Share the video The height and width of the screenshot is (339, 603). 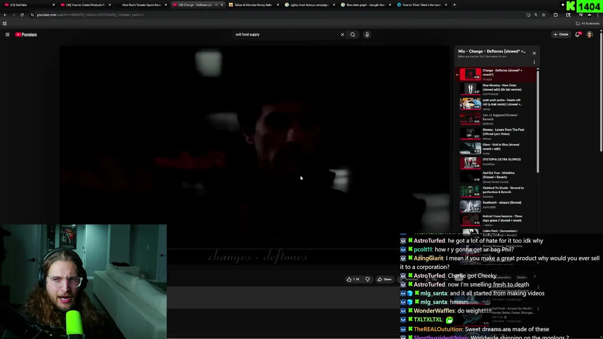pos(384,279)
